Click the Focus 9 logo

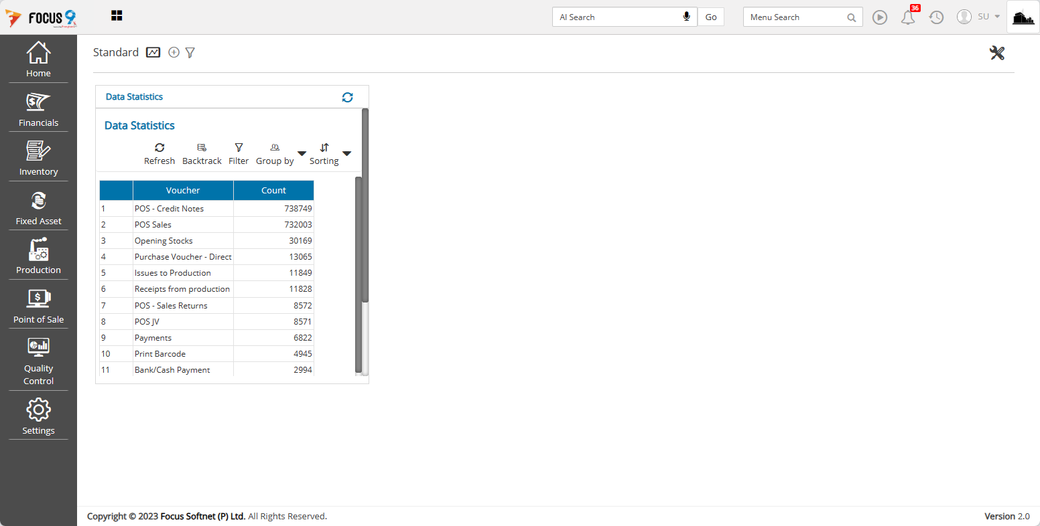click(41, 18)
